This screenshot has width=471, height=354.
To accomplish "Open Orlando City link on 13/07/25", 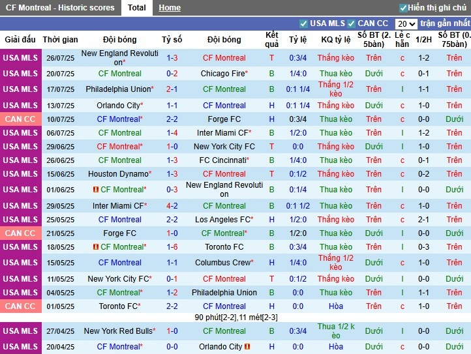I will (118, 106).
